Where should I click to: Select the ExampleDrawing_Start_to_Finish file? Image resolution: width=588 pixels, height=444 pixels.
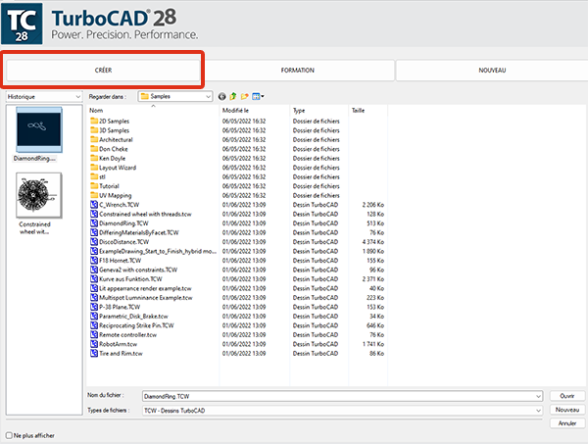pos(154,251)
